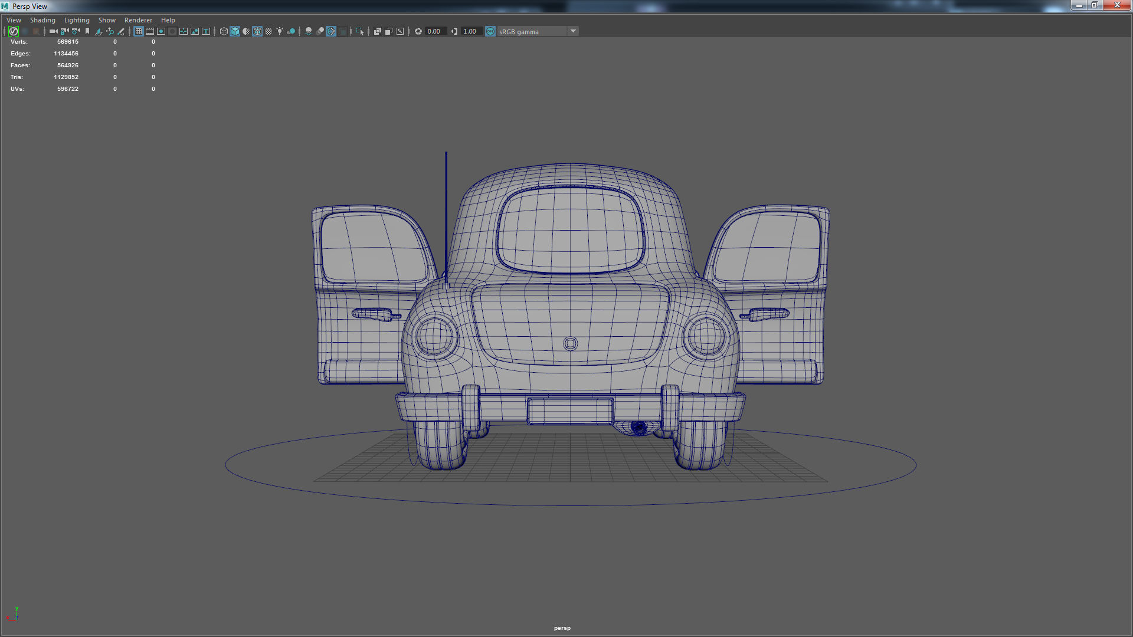
Task: Turn off the color management ON toggle
Action: 490,31
